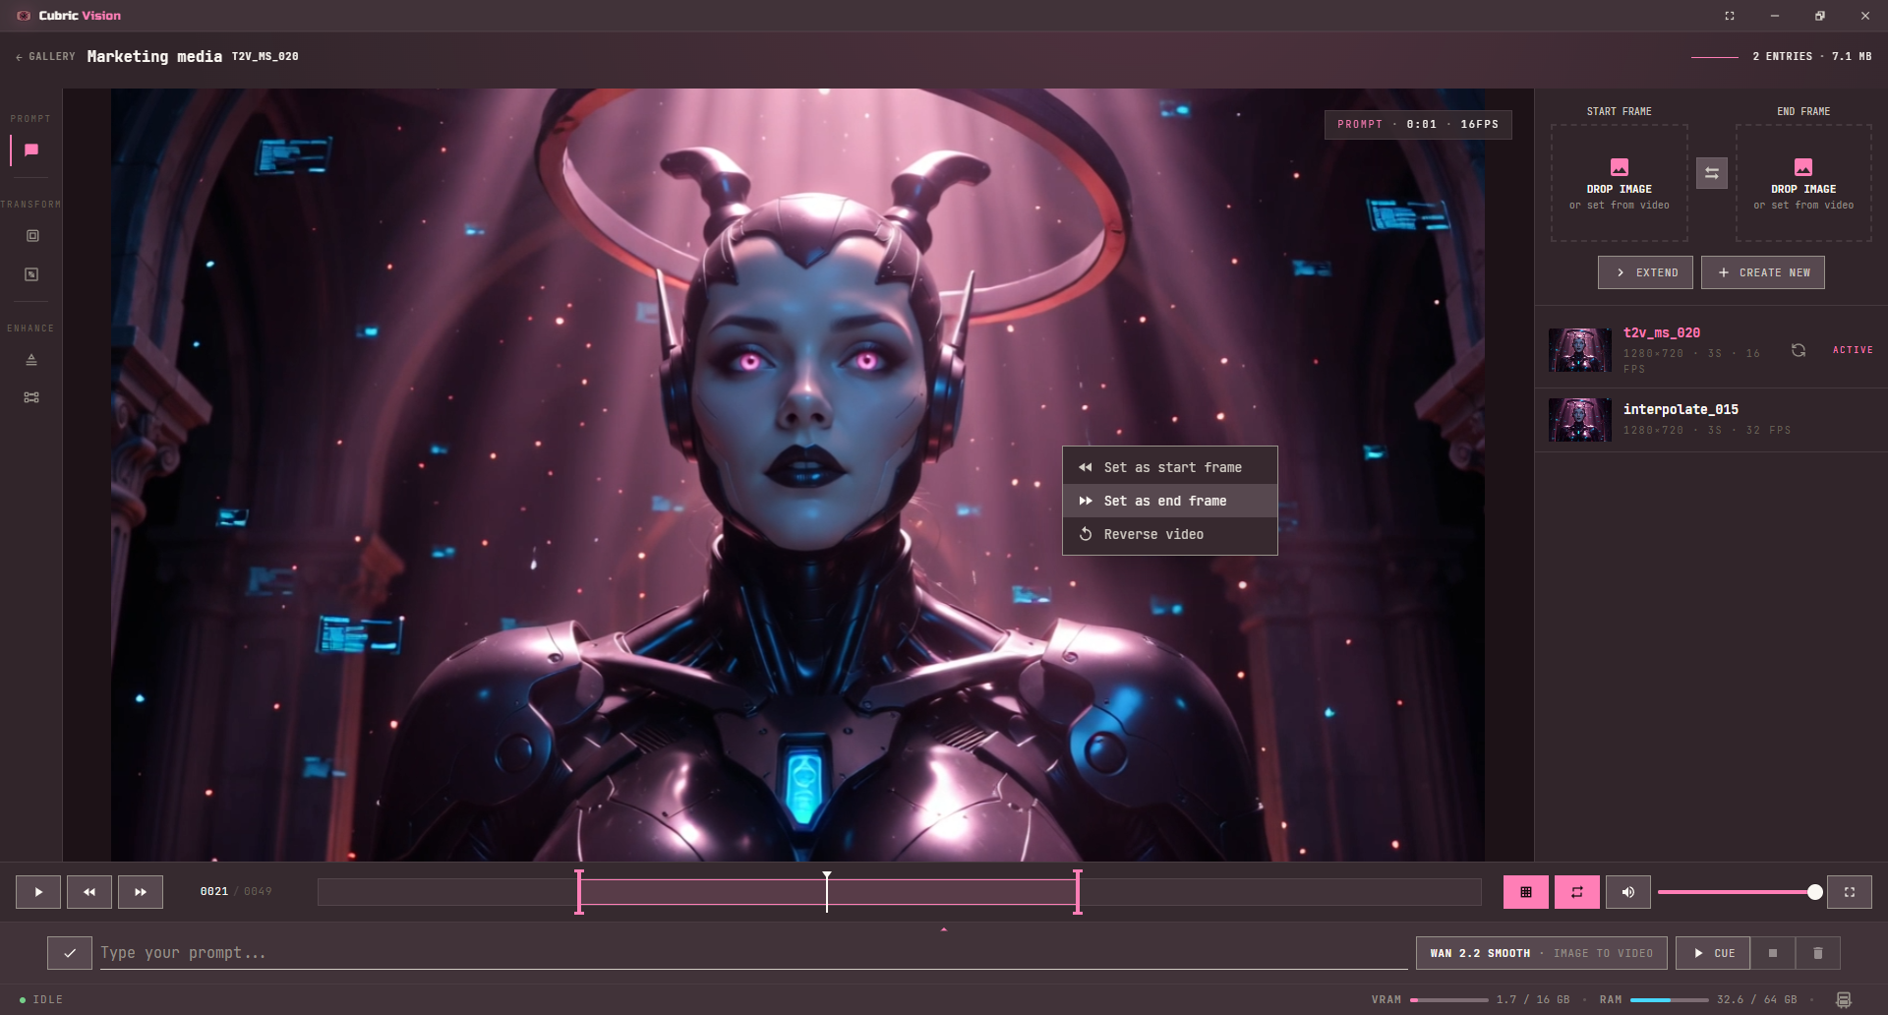Image resolution: width=1888 pixels, height=1015 pixels.
Task: Toggle app fullscreen icon in title bar
Action: pos(1730,16)
